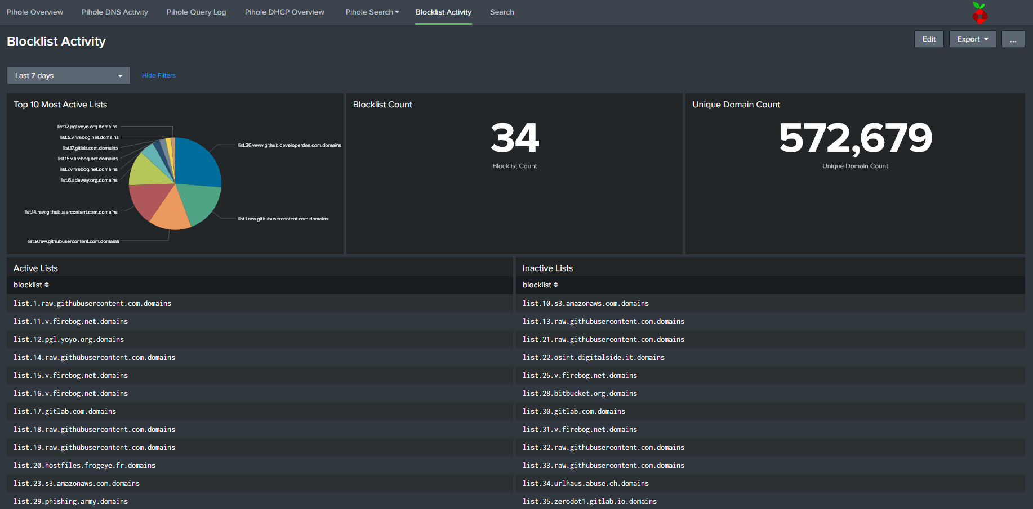
Task: Sort Active Lists by blocklist column
Action: pyautogui.click(x=31, y=285)
